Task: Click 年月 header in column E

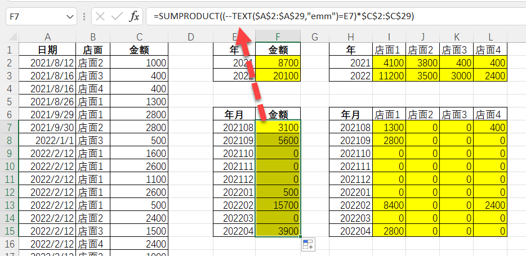Action: 234,114
